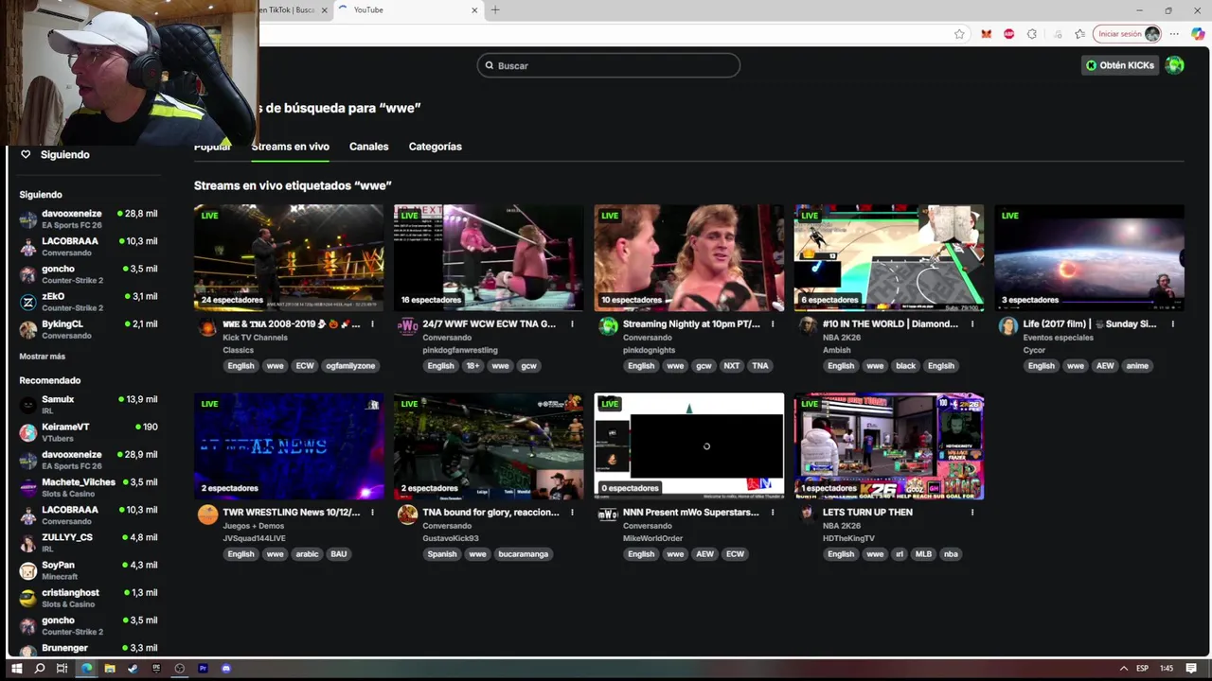Screen dimensions: 1212x681
Task: Open the browser Extensions puzzle icon
Action: 1032,34
